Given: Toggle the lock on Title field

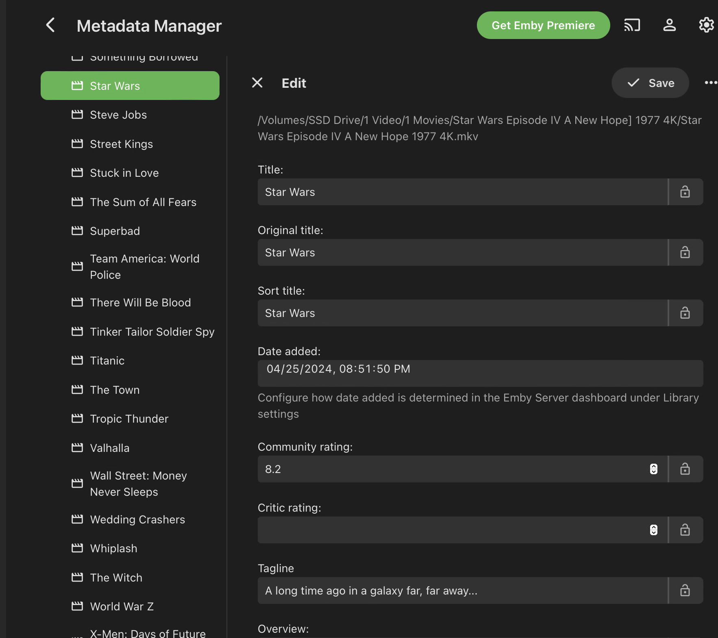Looking at the screenshot, I should [x=685, y=192].
